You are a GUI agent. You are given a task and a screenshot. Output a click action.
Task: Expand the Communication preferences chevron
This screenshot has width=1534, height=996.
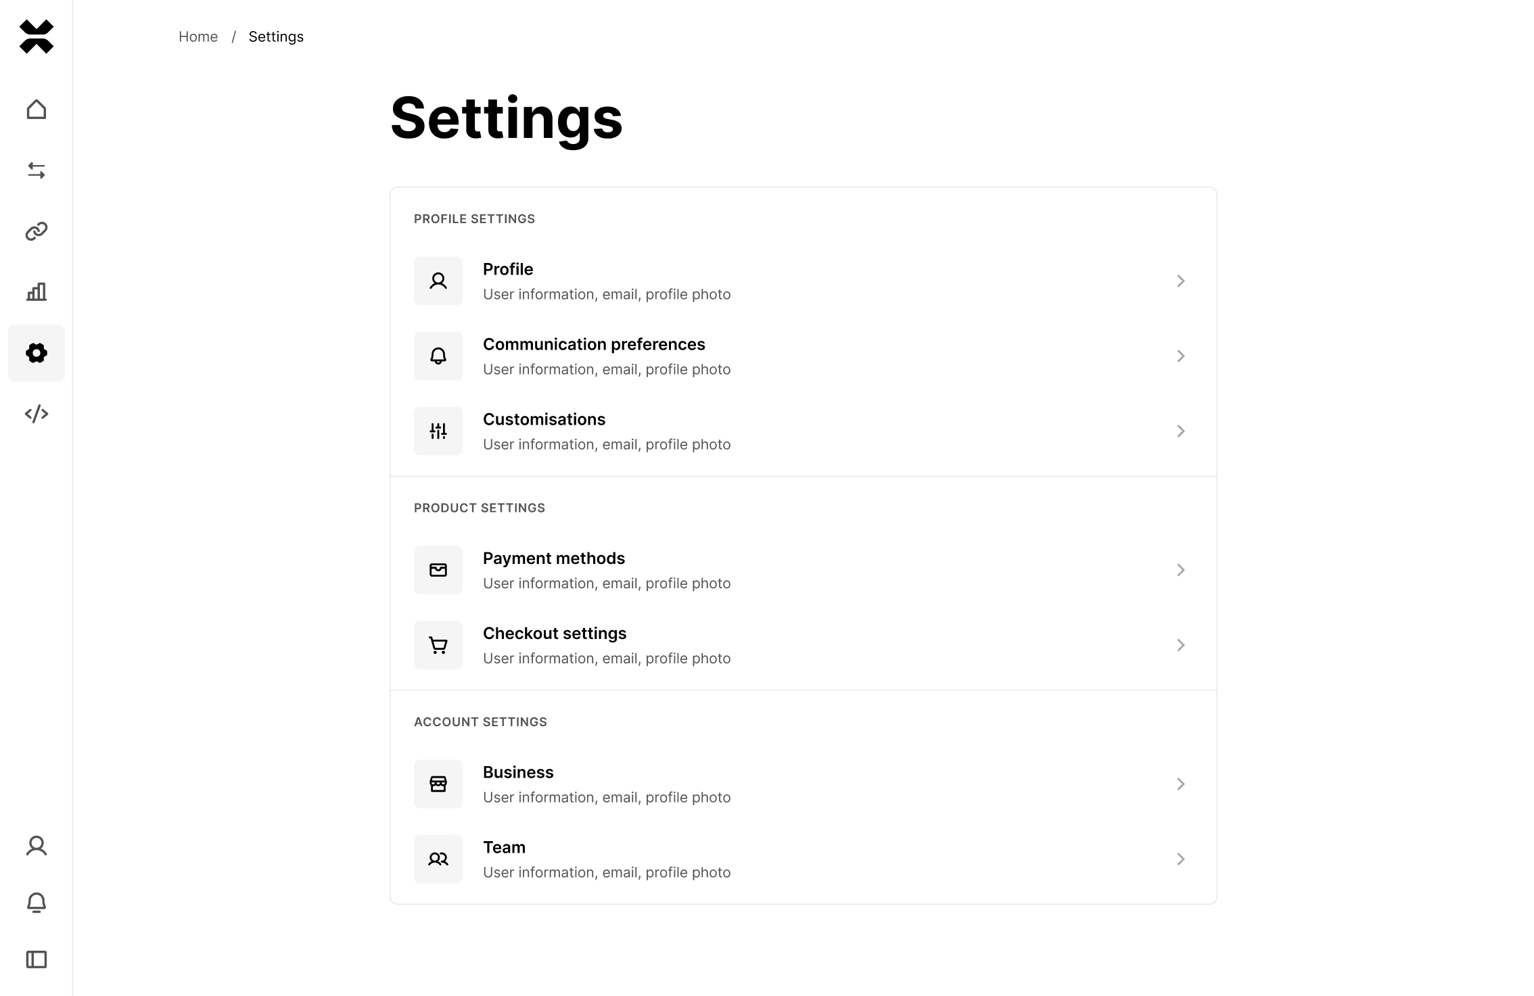point(1180,356)
